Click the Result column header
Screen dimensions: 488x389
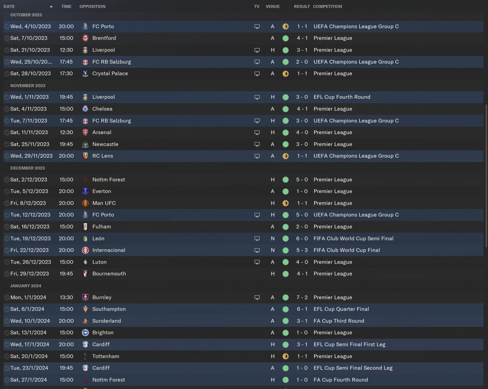[302, 6]
